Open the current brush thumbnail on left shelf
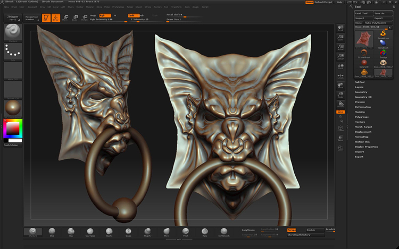Viewport: 399px width, 249px height. tap(13, 32)
